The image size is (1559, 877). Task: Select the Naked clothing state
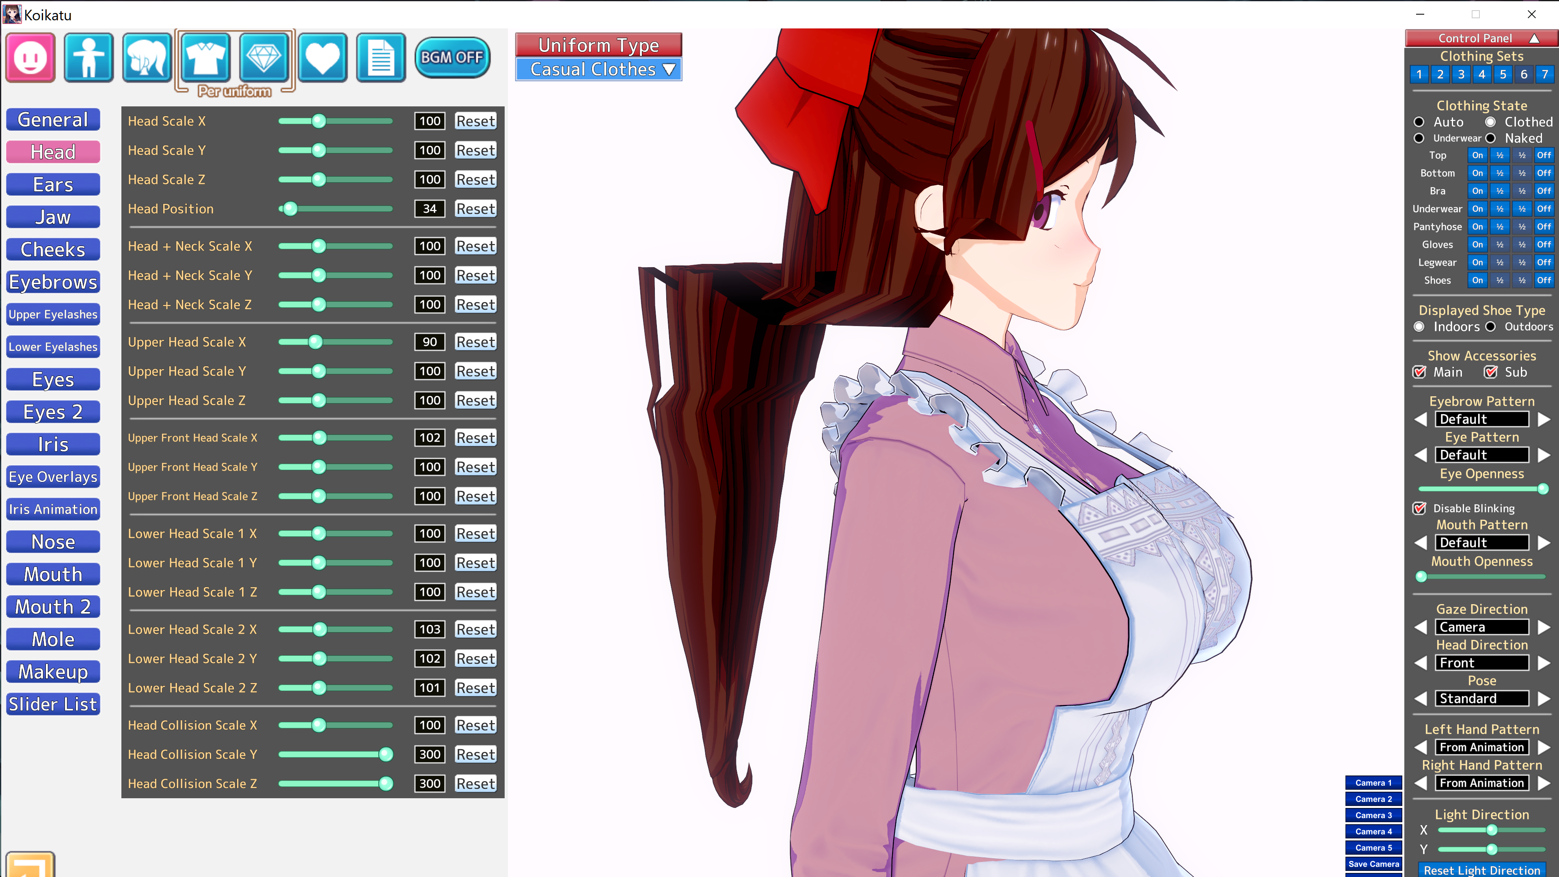click(1491, 138)
